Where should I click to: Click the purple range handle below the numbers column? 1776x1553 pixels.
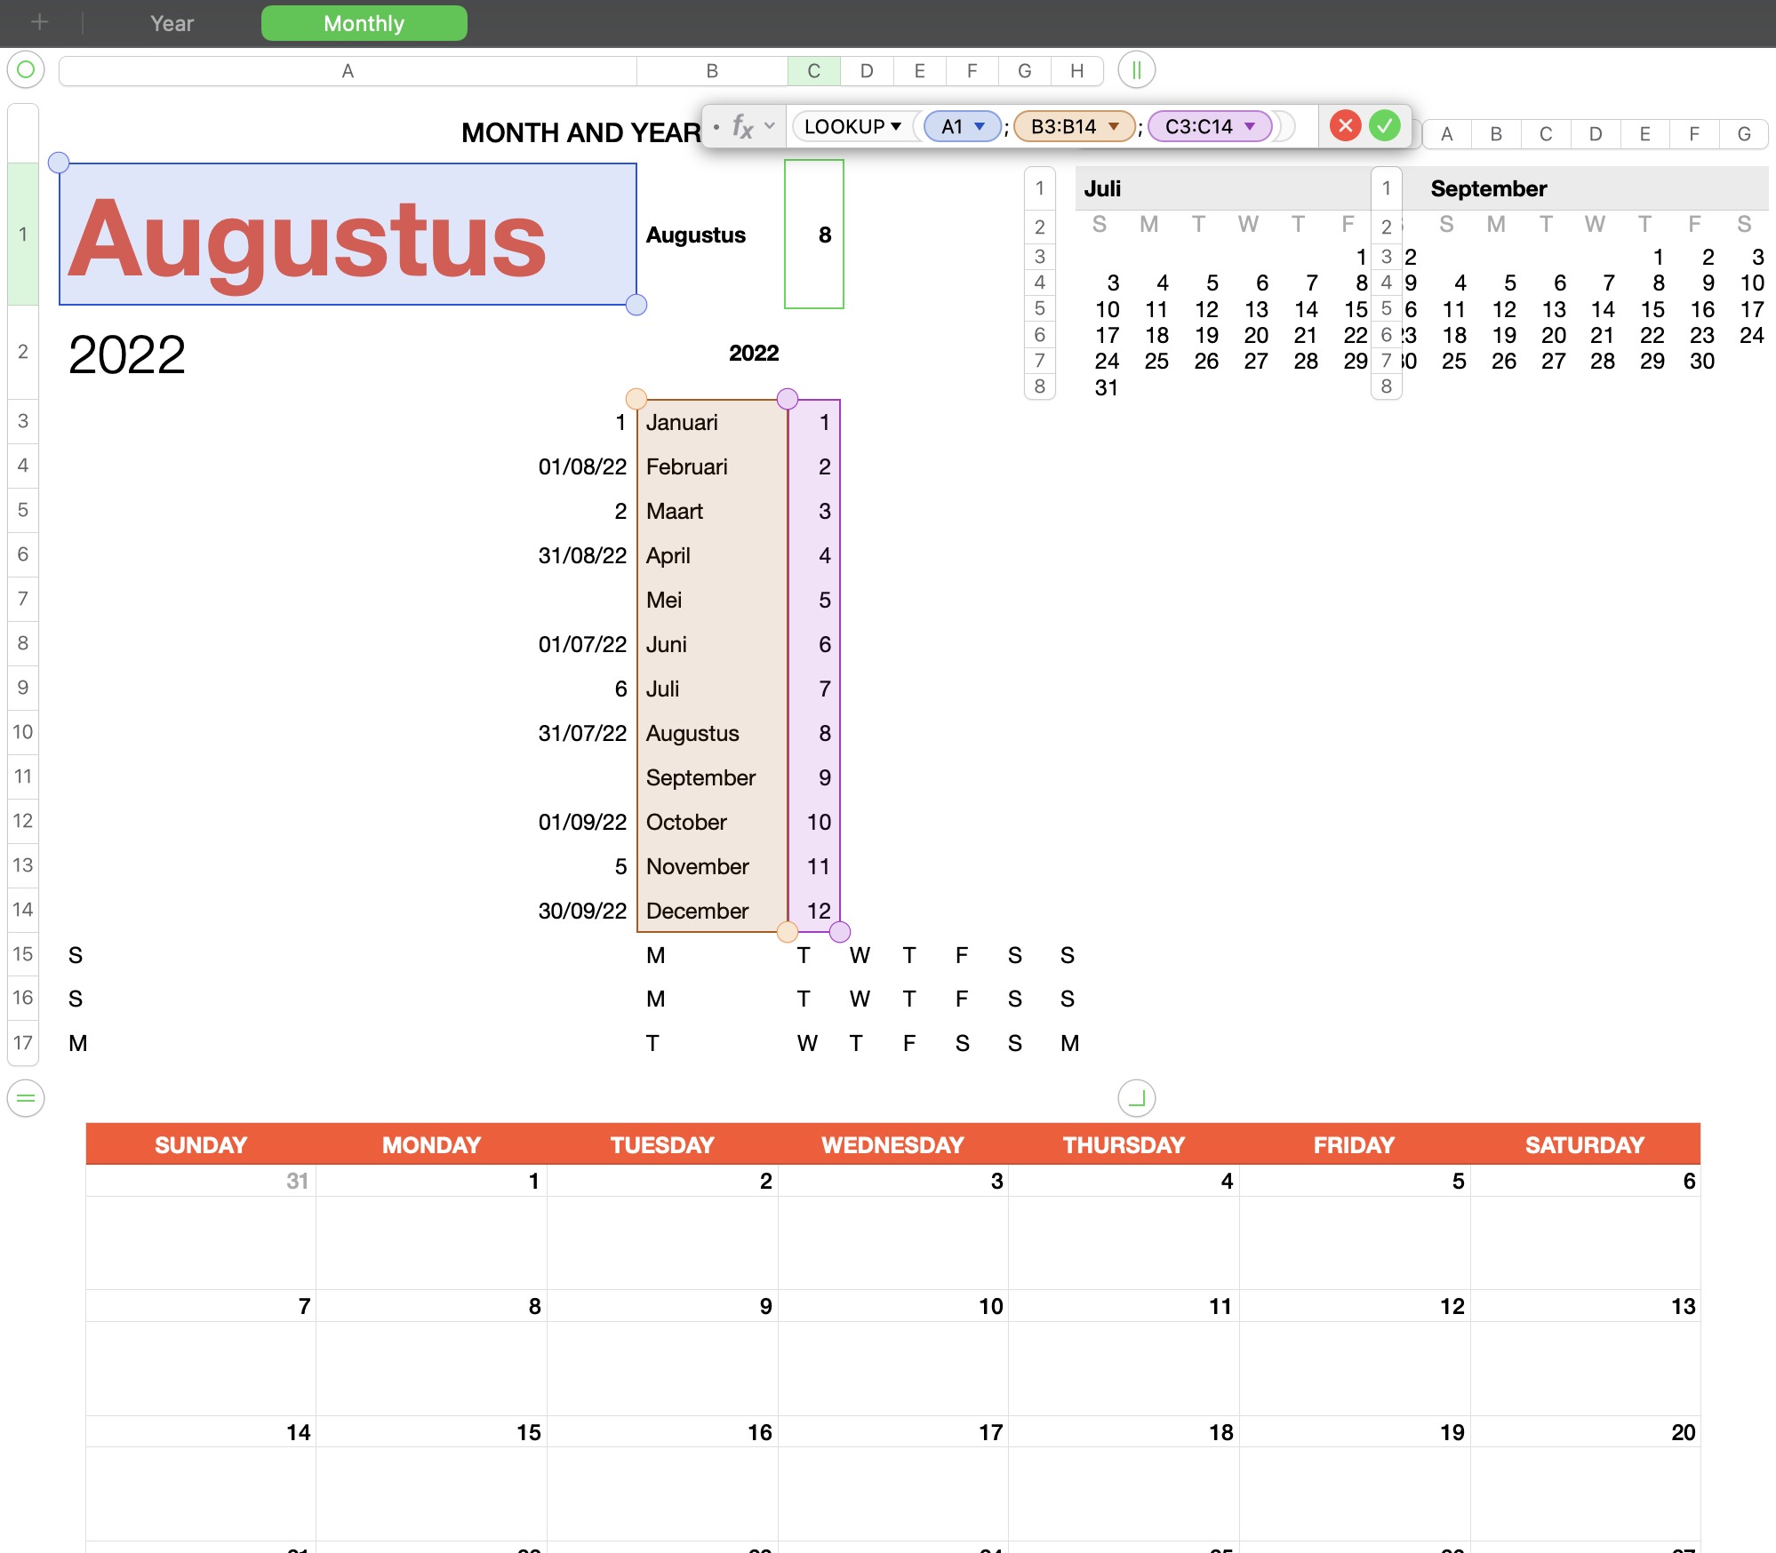(x=839, y=931)
